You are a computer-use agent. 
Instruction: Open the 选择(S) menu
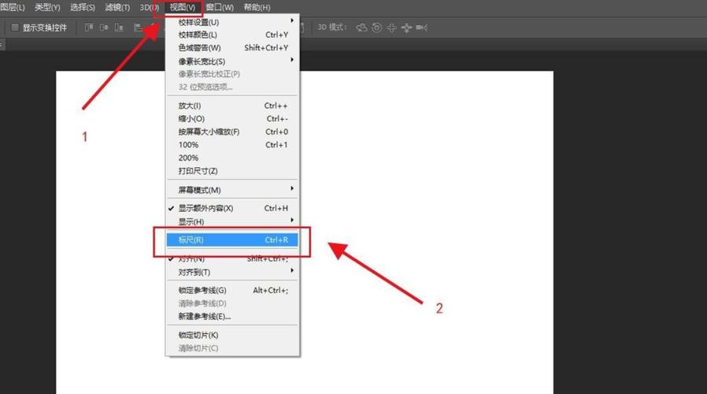point(83,7)
